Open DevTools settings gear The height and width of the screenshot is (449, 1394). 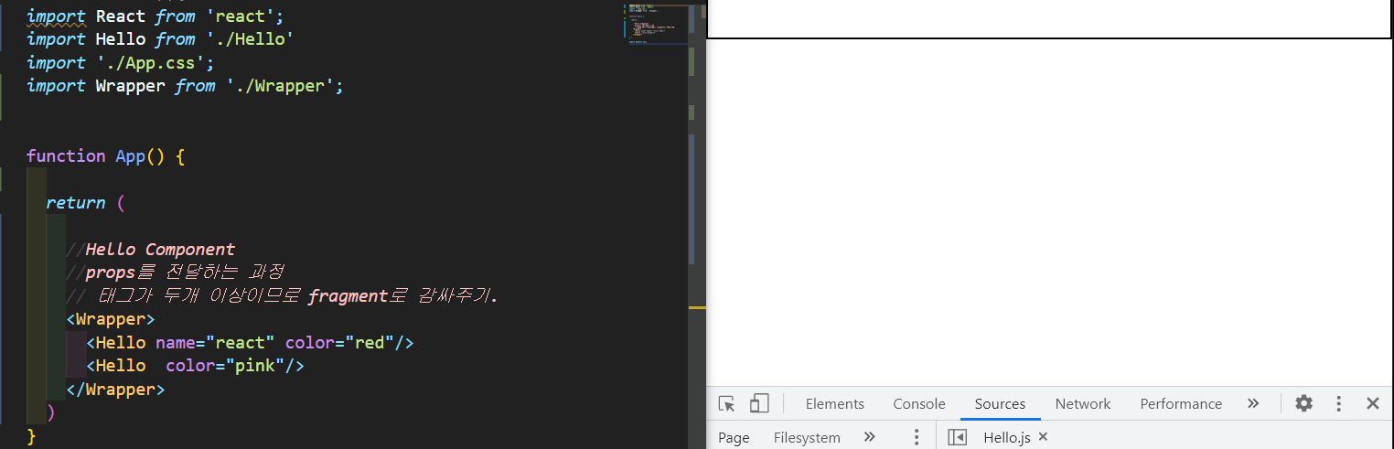(1304, 403)
